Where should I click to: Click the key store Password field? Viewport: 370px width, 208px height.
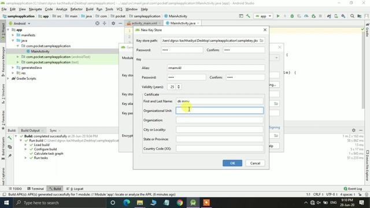182,50
